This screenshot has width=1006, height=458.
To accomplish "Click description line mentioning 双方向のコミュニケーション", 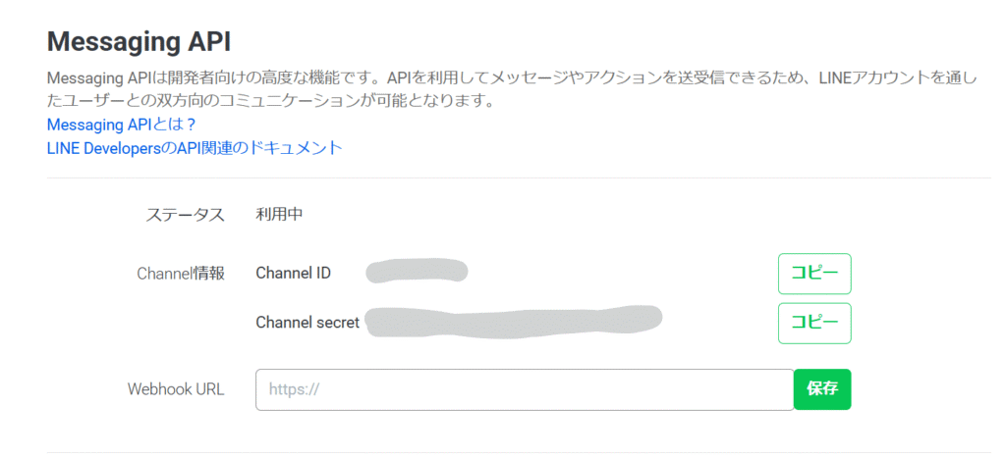I will point(270,101).
